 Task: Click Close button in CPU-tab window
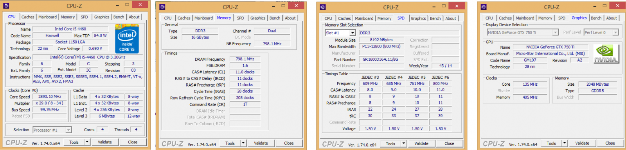click(133, 142)
